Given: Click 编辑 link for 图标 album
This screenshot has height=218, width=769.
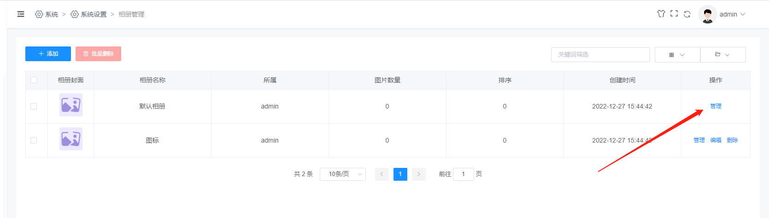Looking at the screenshot, I should (716, 140).
